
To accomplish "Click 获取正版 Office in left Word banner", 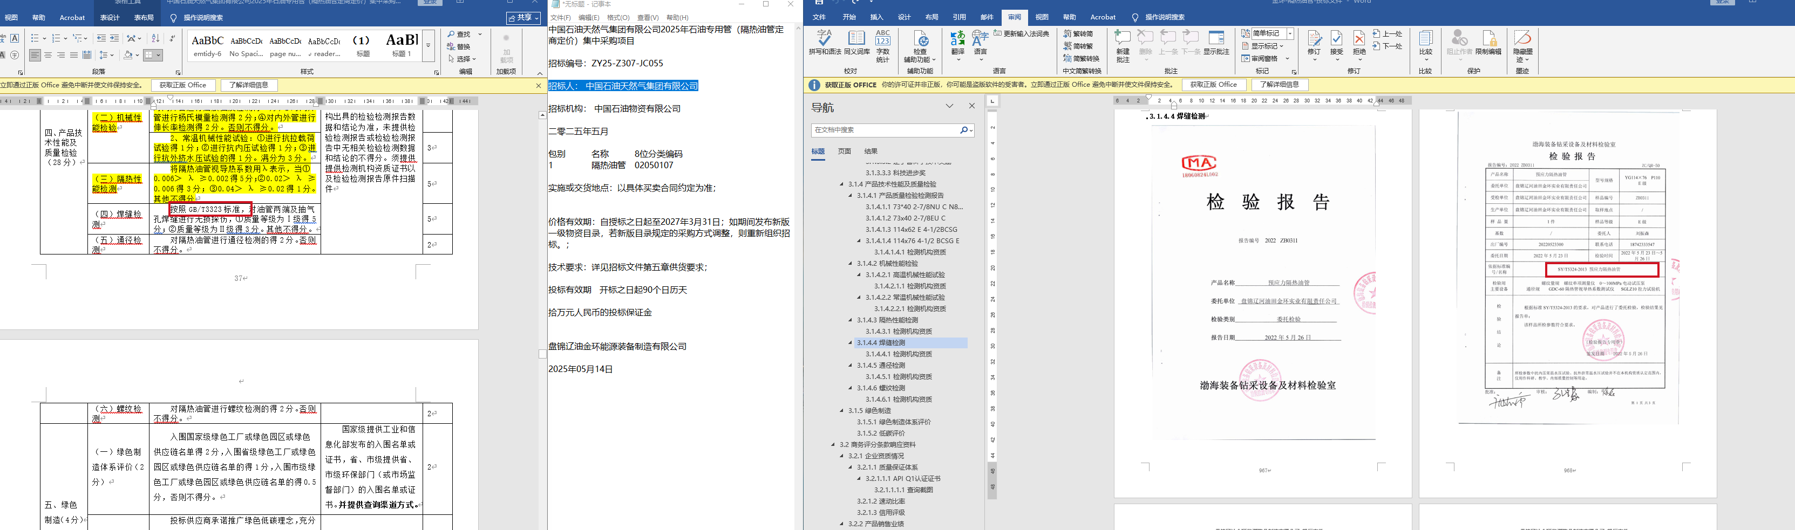I will [182, 85].
